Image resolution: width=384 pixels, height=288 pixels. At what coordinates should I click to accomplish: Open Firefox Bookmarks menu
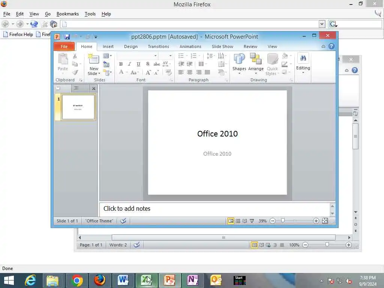click(67, 14)
